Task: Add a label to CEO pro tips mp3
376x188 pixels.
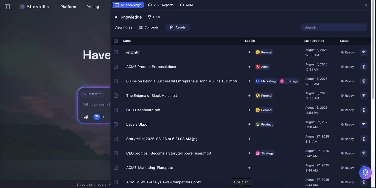Action: pos(249,153)
